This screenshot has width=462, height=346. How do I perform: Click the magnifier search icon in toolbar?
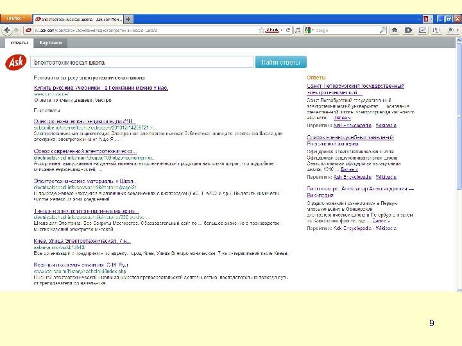(382, 30)
